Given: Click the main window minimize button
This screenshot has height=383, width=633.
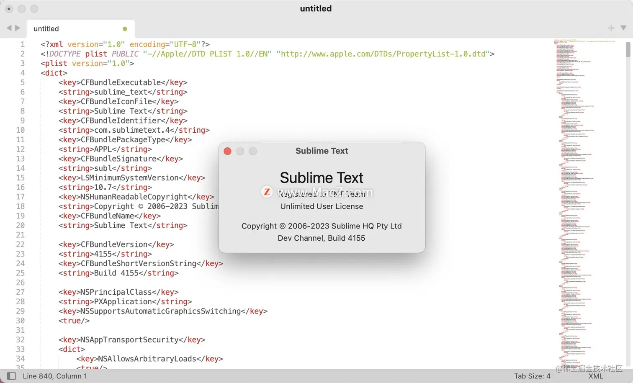Looking at the screenshot, I should click(22, 9).
